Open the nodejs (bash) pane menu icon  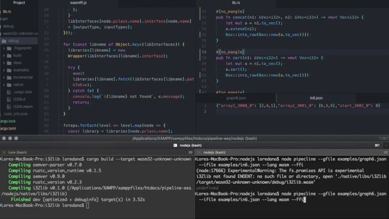[x=386, y=152]
